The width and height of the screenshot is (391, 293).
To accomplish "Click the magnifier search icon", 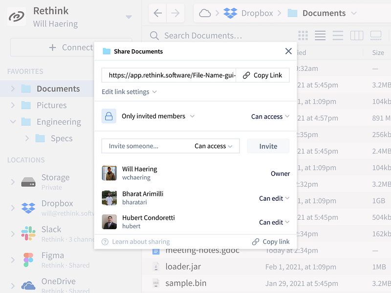I will [x=154, y=36].
